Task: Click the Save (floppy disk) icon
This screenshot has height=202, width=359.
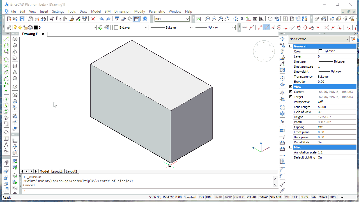Action: 22,19
